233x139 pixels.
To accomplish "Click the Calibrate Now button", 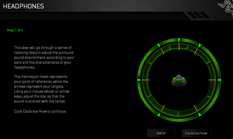I will (x=196, y=133).
